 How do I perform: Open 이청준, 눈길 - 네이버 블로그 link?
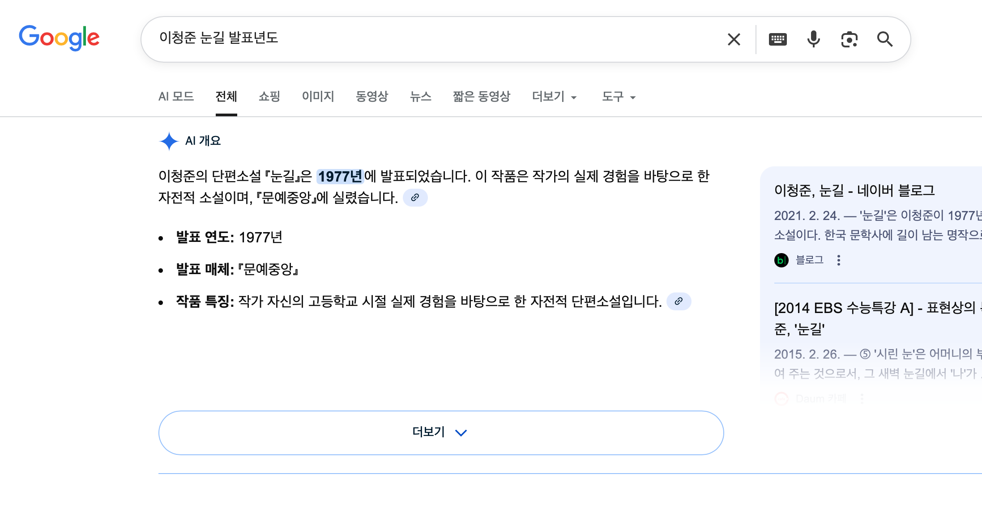854,190
